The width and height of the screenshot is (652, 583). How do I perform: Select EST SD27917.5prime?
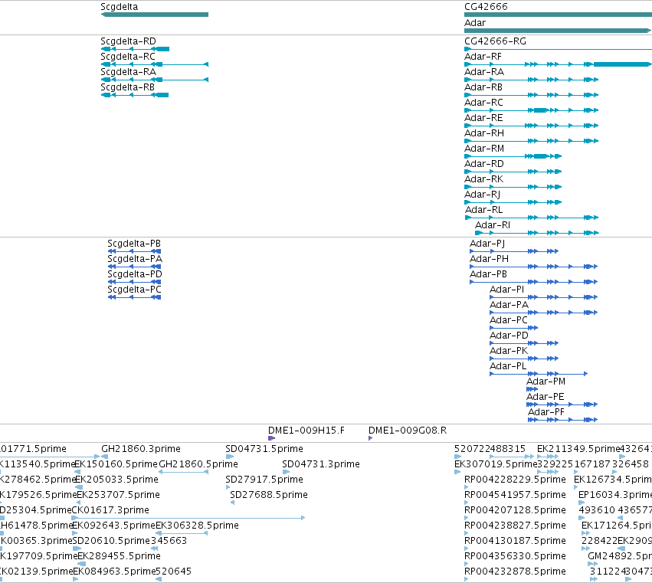point(264,480)
